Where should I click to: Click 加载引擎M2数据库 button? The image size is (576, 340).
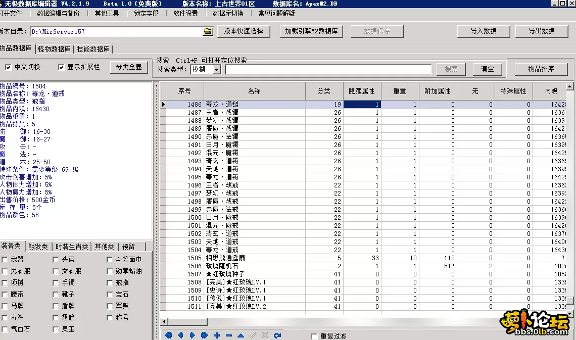coord(312,31)
